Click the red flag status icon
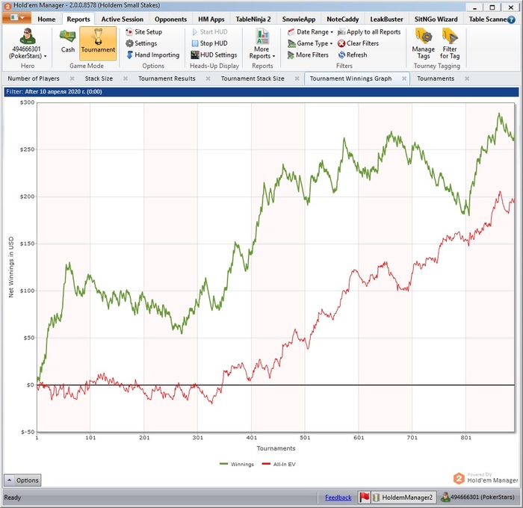 coord(365,498)
